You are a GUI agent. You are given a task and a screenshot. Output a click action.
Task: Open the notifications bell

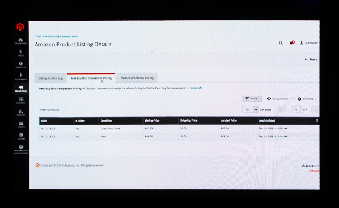point(292,42)
